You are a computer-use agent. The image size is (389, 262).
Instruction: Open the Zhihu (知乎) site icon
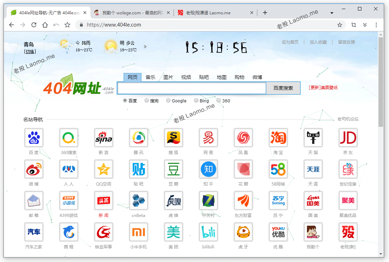pos(208,169)
